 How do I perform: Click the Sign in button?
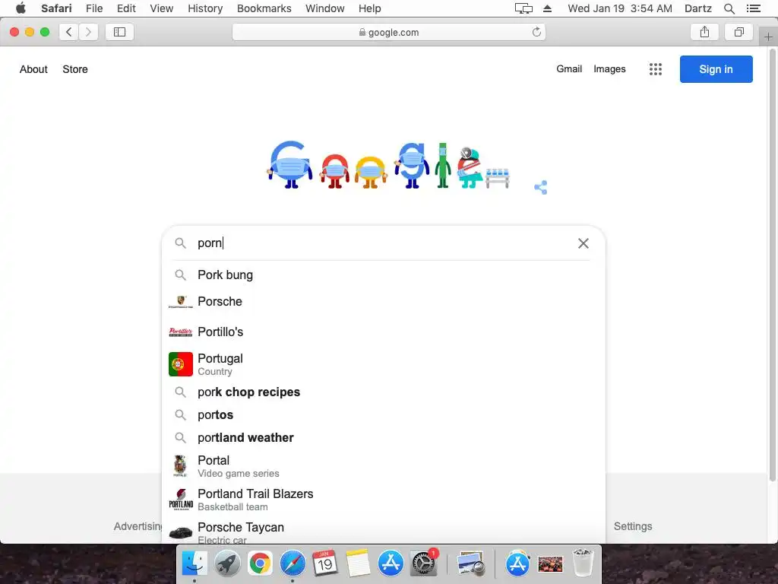coord(716,69)
